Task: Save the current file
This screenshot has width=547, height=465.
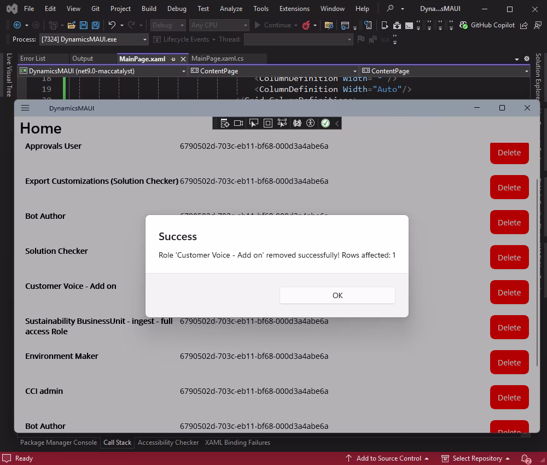Action: click(x=84, y=25)
